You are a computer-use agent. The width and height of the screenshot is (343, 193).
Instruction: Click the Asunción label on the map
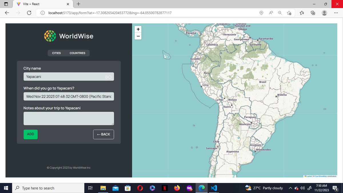[x=245, y=124]
